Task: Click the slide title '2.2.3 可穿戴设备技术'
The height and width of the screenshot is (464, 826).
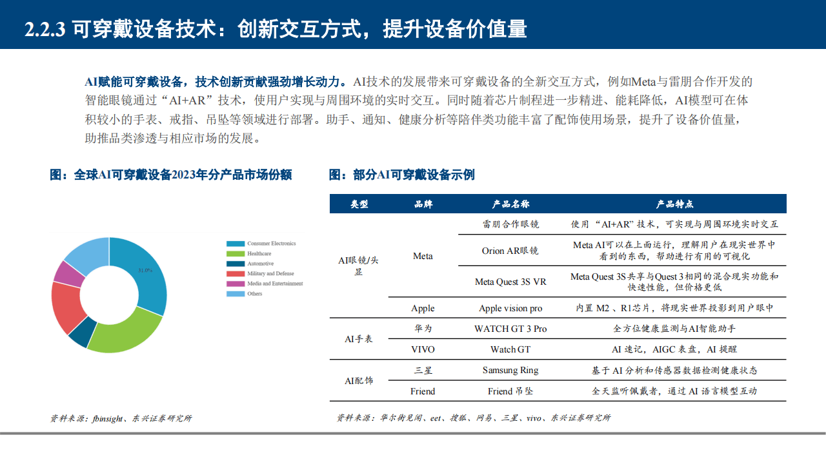Action: (x=122, y=29)
